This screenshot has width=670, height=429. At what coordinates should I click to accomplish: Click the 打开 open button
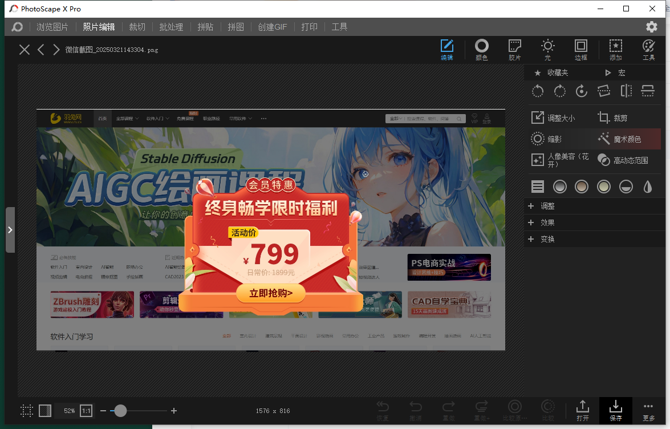pyautogui.click(x=582, y=410)
